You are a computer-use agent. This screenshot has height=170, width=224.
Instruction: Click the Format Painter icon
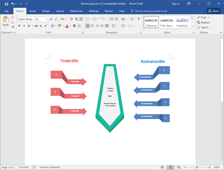click(12, 27)
